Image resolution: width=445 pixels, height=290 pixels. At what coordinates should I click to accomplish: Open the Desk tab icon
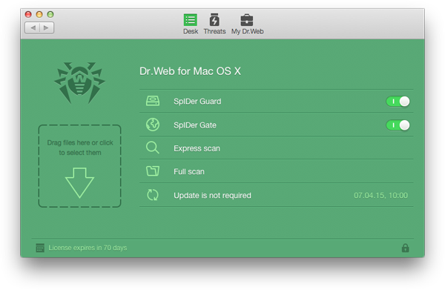[190, 20]
